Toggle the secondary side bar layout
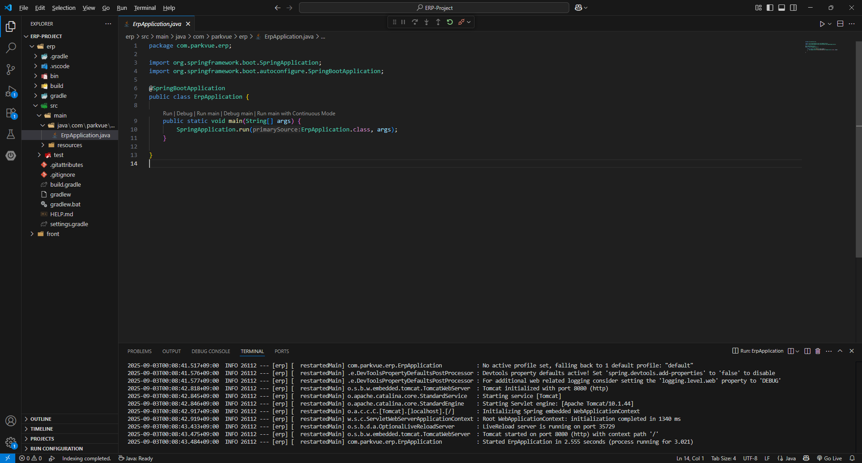Image resolution: width=862 pixels, height=463 pixels. [793, 8]
